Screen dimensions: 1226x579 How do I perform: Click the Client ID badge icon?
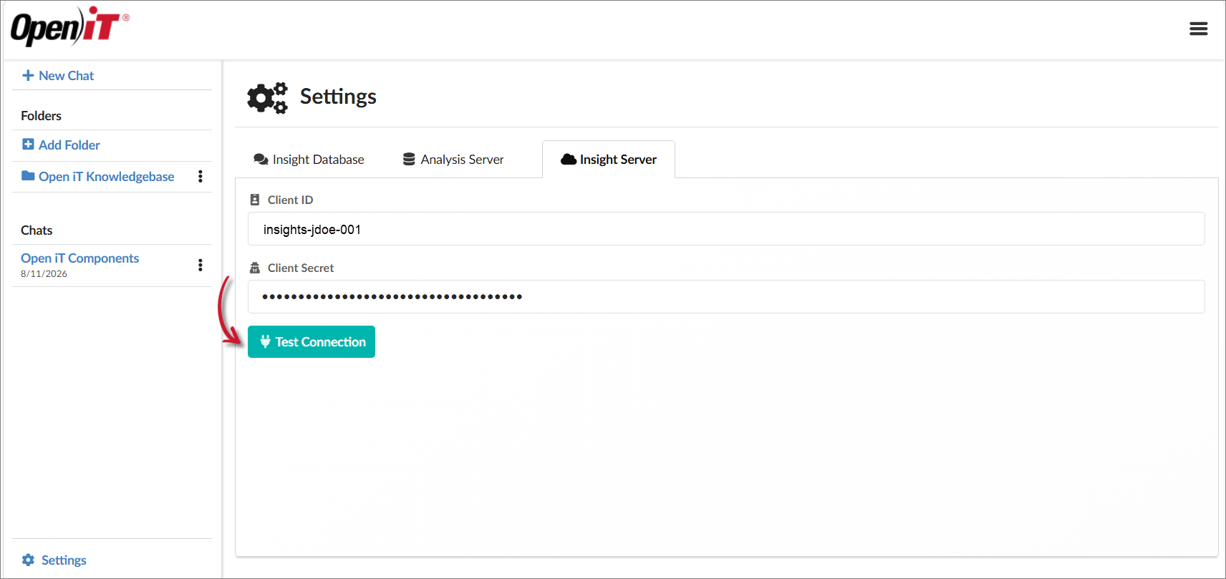255,200
